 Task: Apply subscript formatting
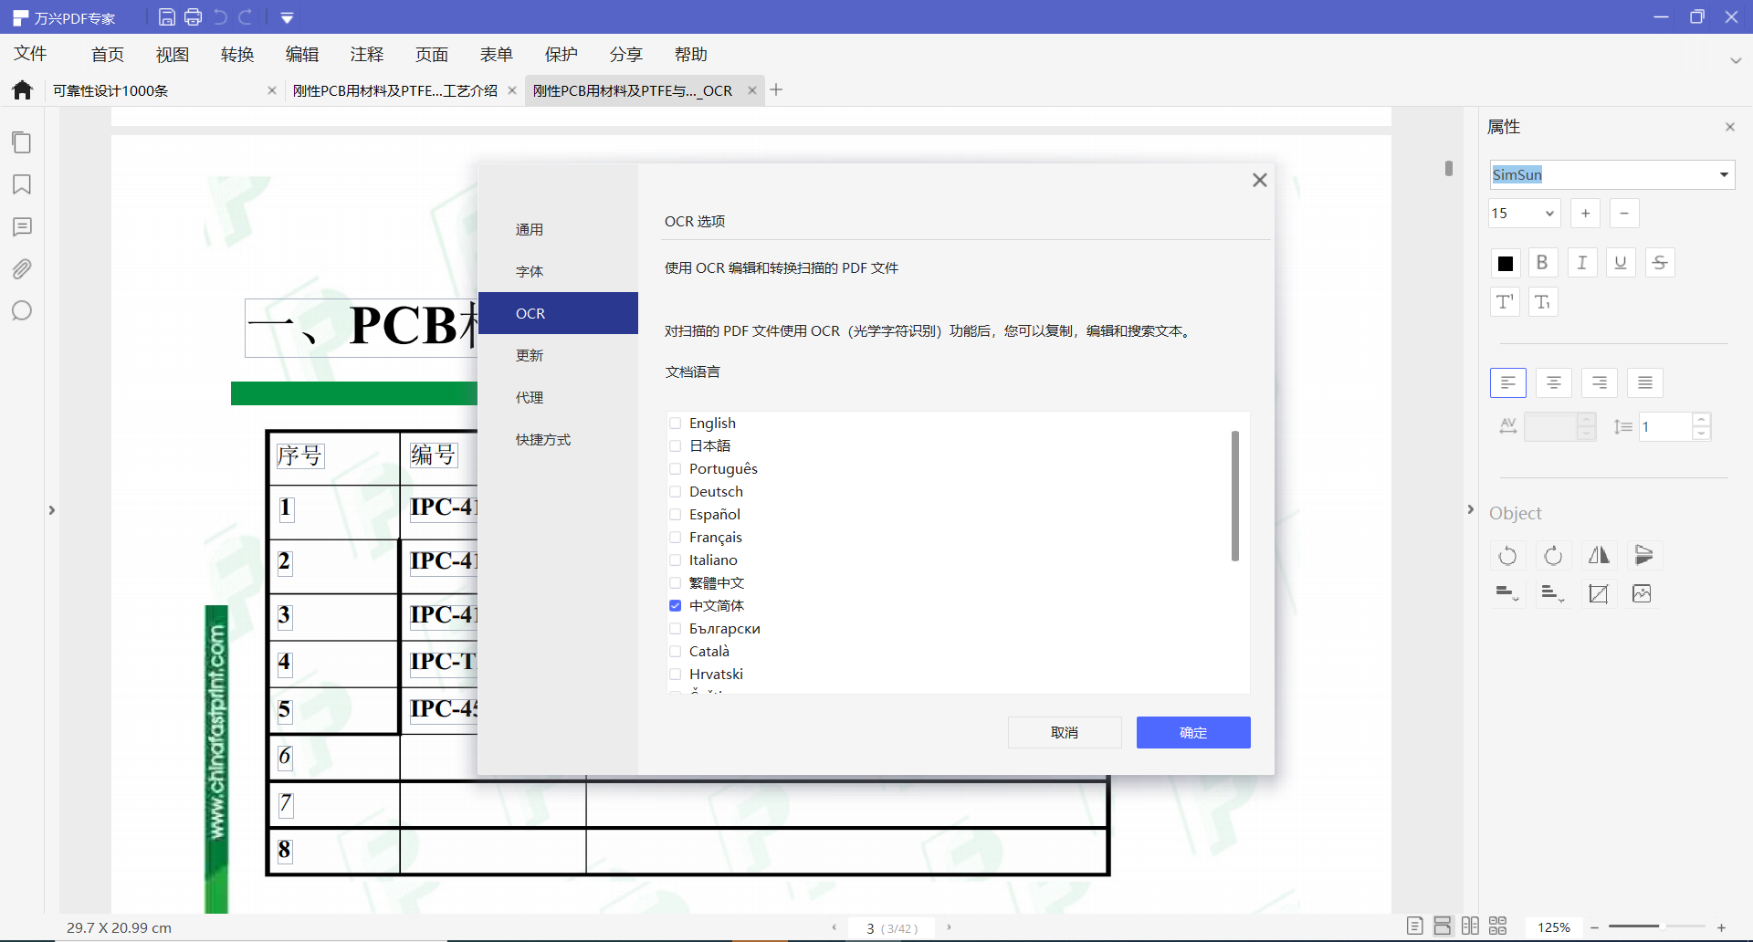pos(1543,302)
